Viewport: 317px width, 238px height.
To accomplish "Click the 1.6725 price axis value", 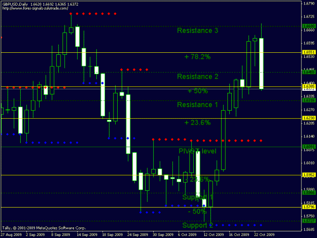I will 309,17.
